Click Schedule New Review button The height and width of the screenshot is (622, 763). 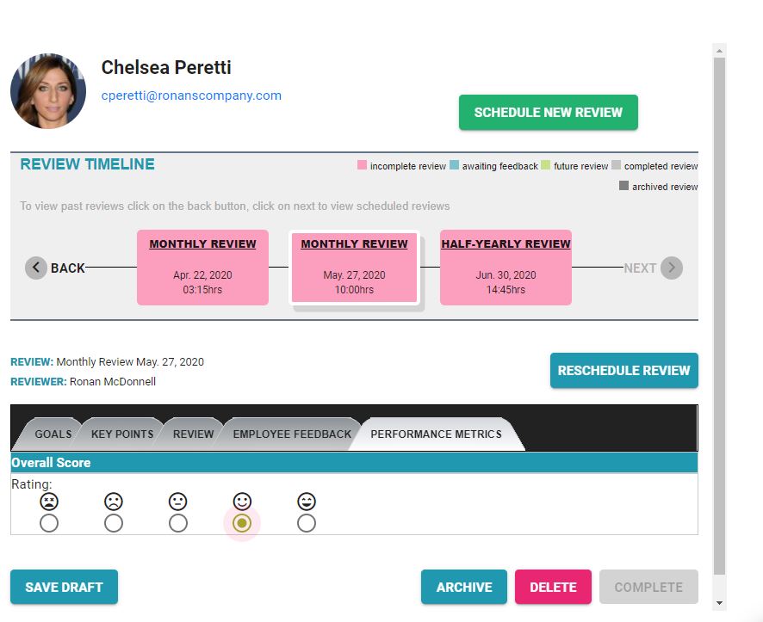pos(549,112)
